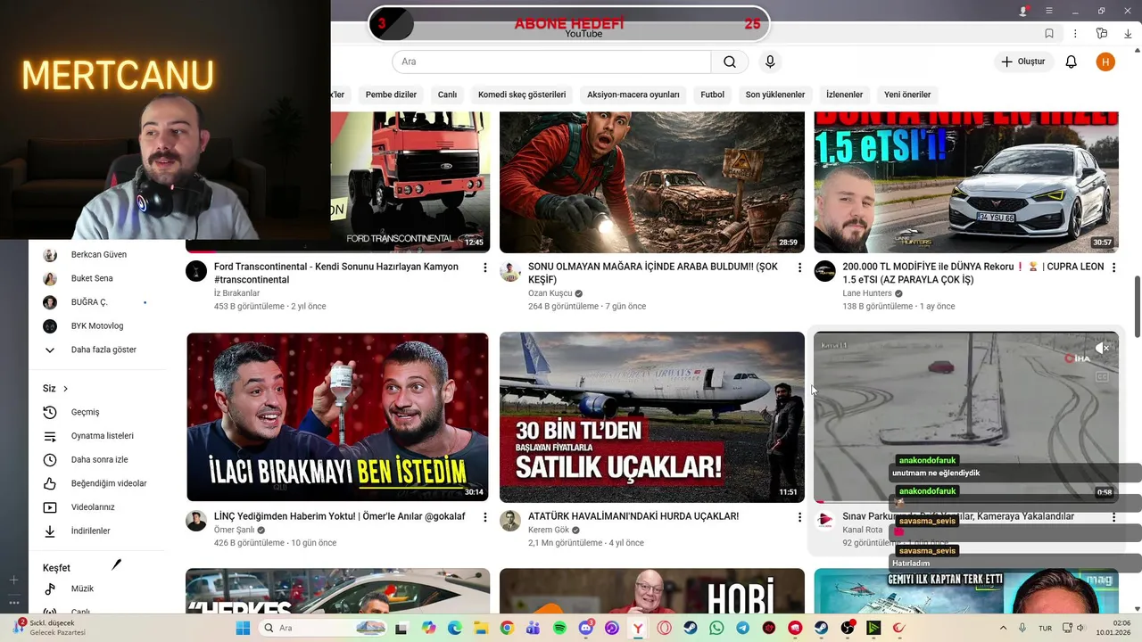Open Videolarınız in sidebar

point(93,507)
